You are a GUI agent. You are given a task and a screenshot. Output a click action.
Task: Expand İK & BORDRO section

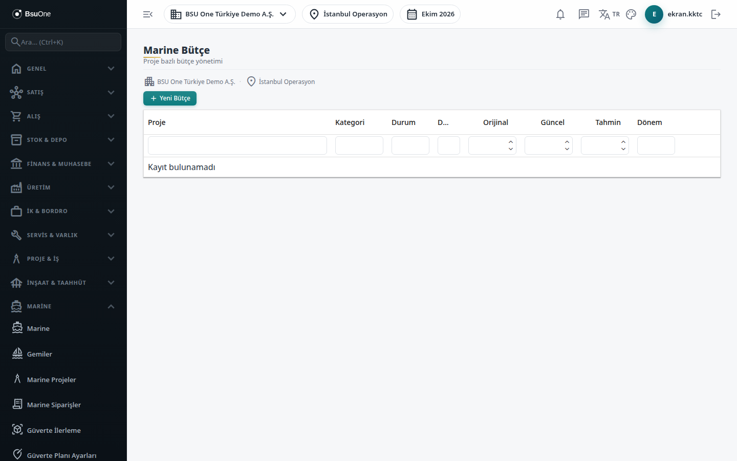coord(63,211)
